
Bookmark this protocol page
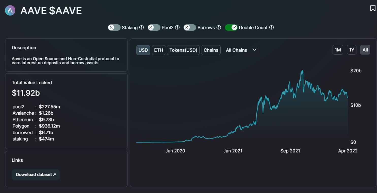pos(373,8)
